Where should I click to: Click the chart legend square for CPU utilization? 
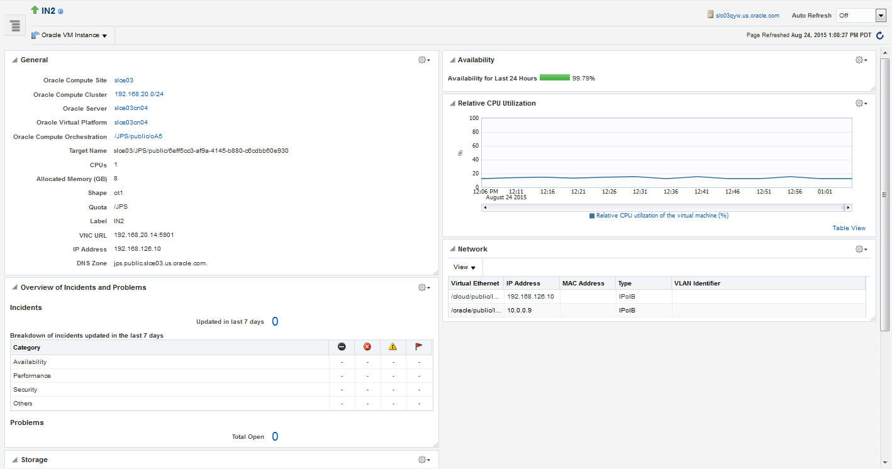point(592,216)
